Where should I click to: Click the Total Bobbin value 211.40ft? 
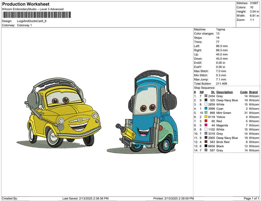(x=221, y=84)
